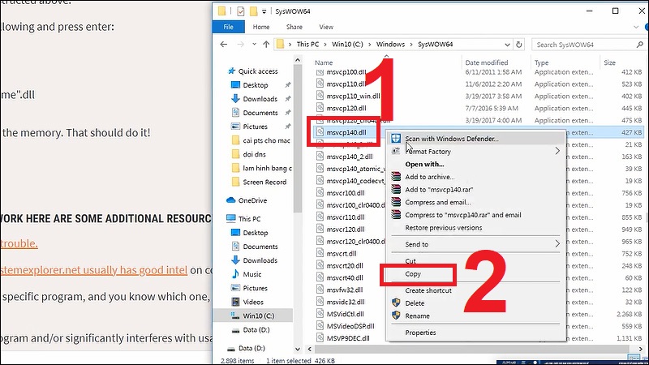Click the shield icon next to Delete
Viewport: 649px width, 365px height.
[x=396, y=303]
